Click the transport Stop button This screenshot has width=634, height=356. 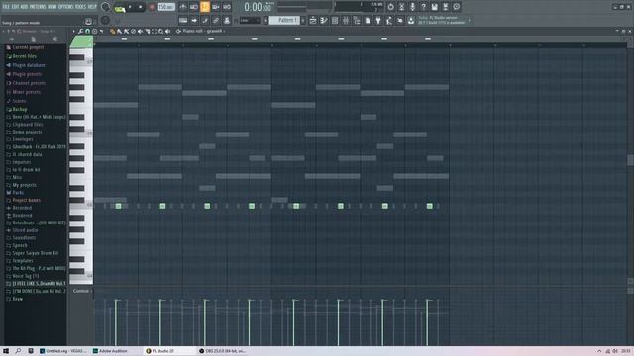[141, 7]
